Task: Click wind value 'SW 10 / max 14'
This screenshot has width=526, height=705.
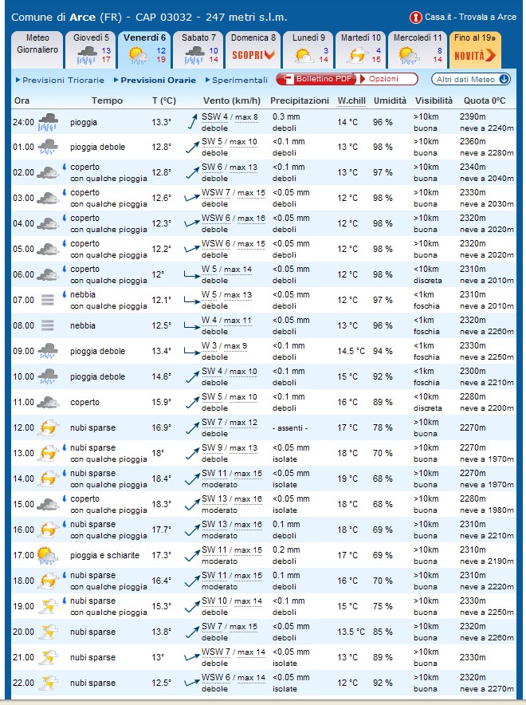Action: (x=231, y=601)
